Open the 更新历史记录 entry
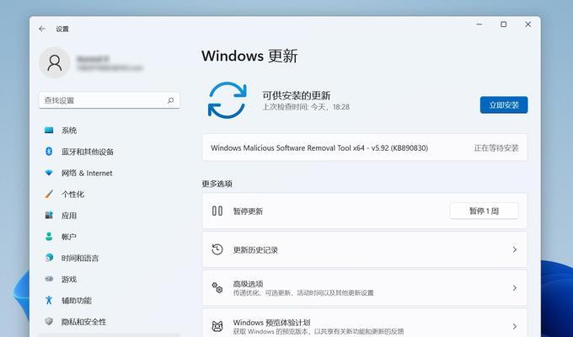 coord(364,249)
